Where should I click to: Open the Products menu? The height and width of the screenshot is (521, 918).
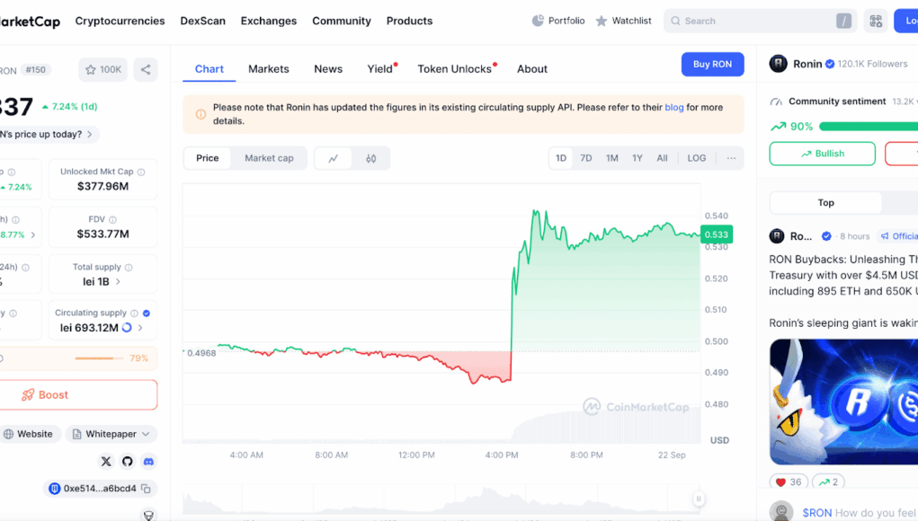[409, 21]
